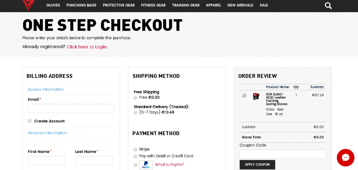The height and width of the screenshot is (170, 358).
Task: Focus the Email input field
Action: click(x=71, y=108)
